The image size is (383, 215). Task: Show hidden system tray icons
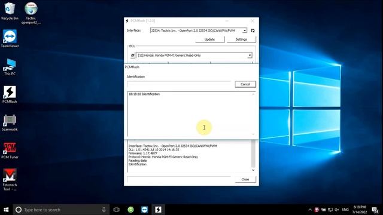point(310,210)
